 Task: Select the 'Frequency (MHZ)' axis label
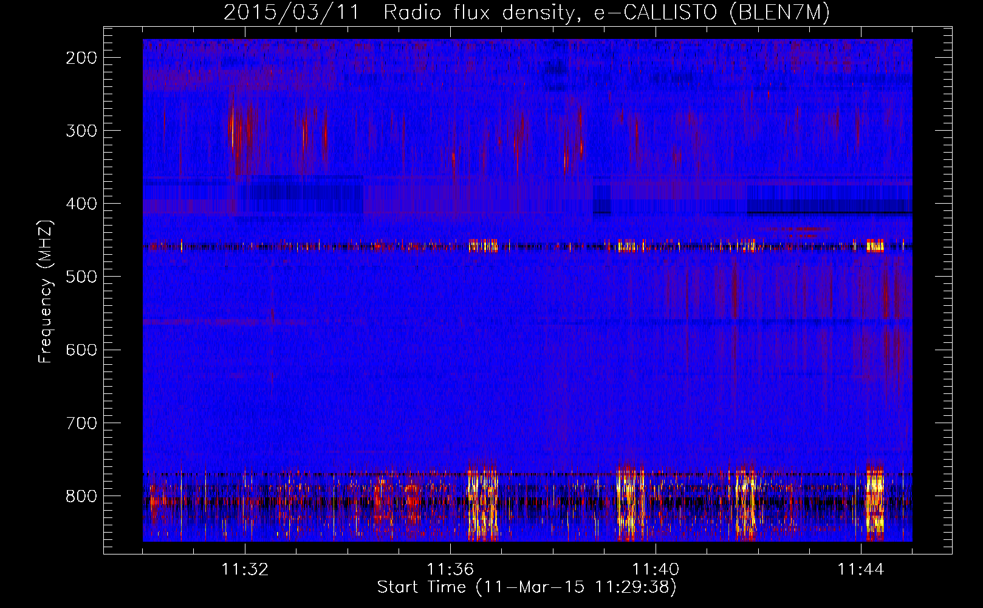pos(46,291)
